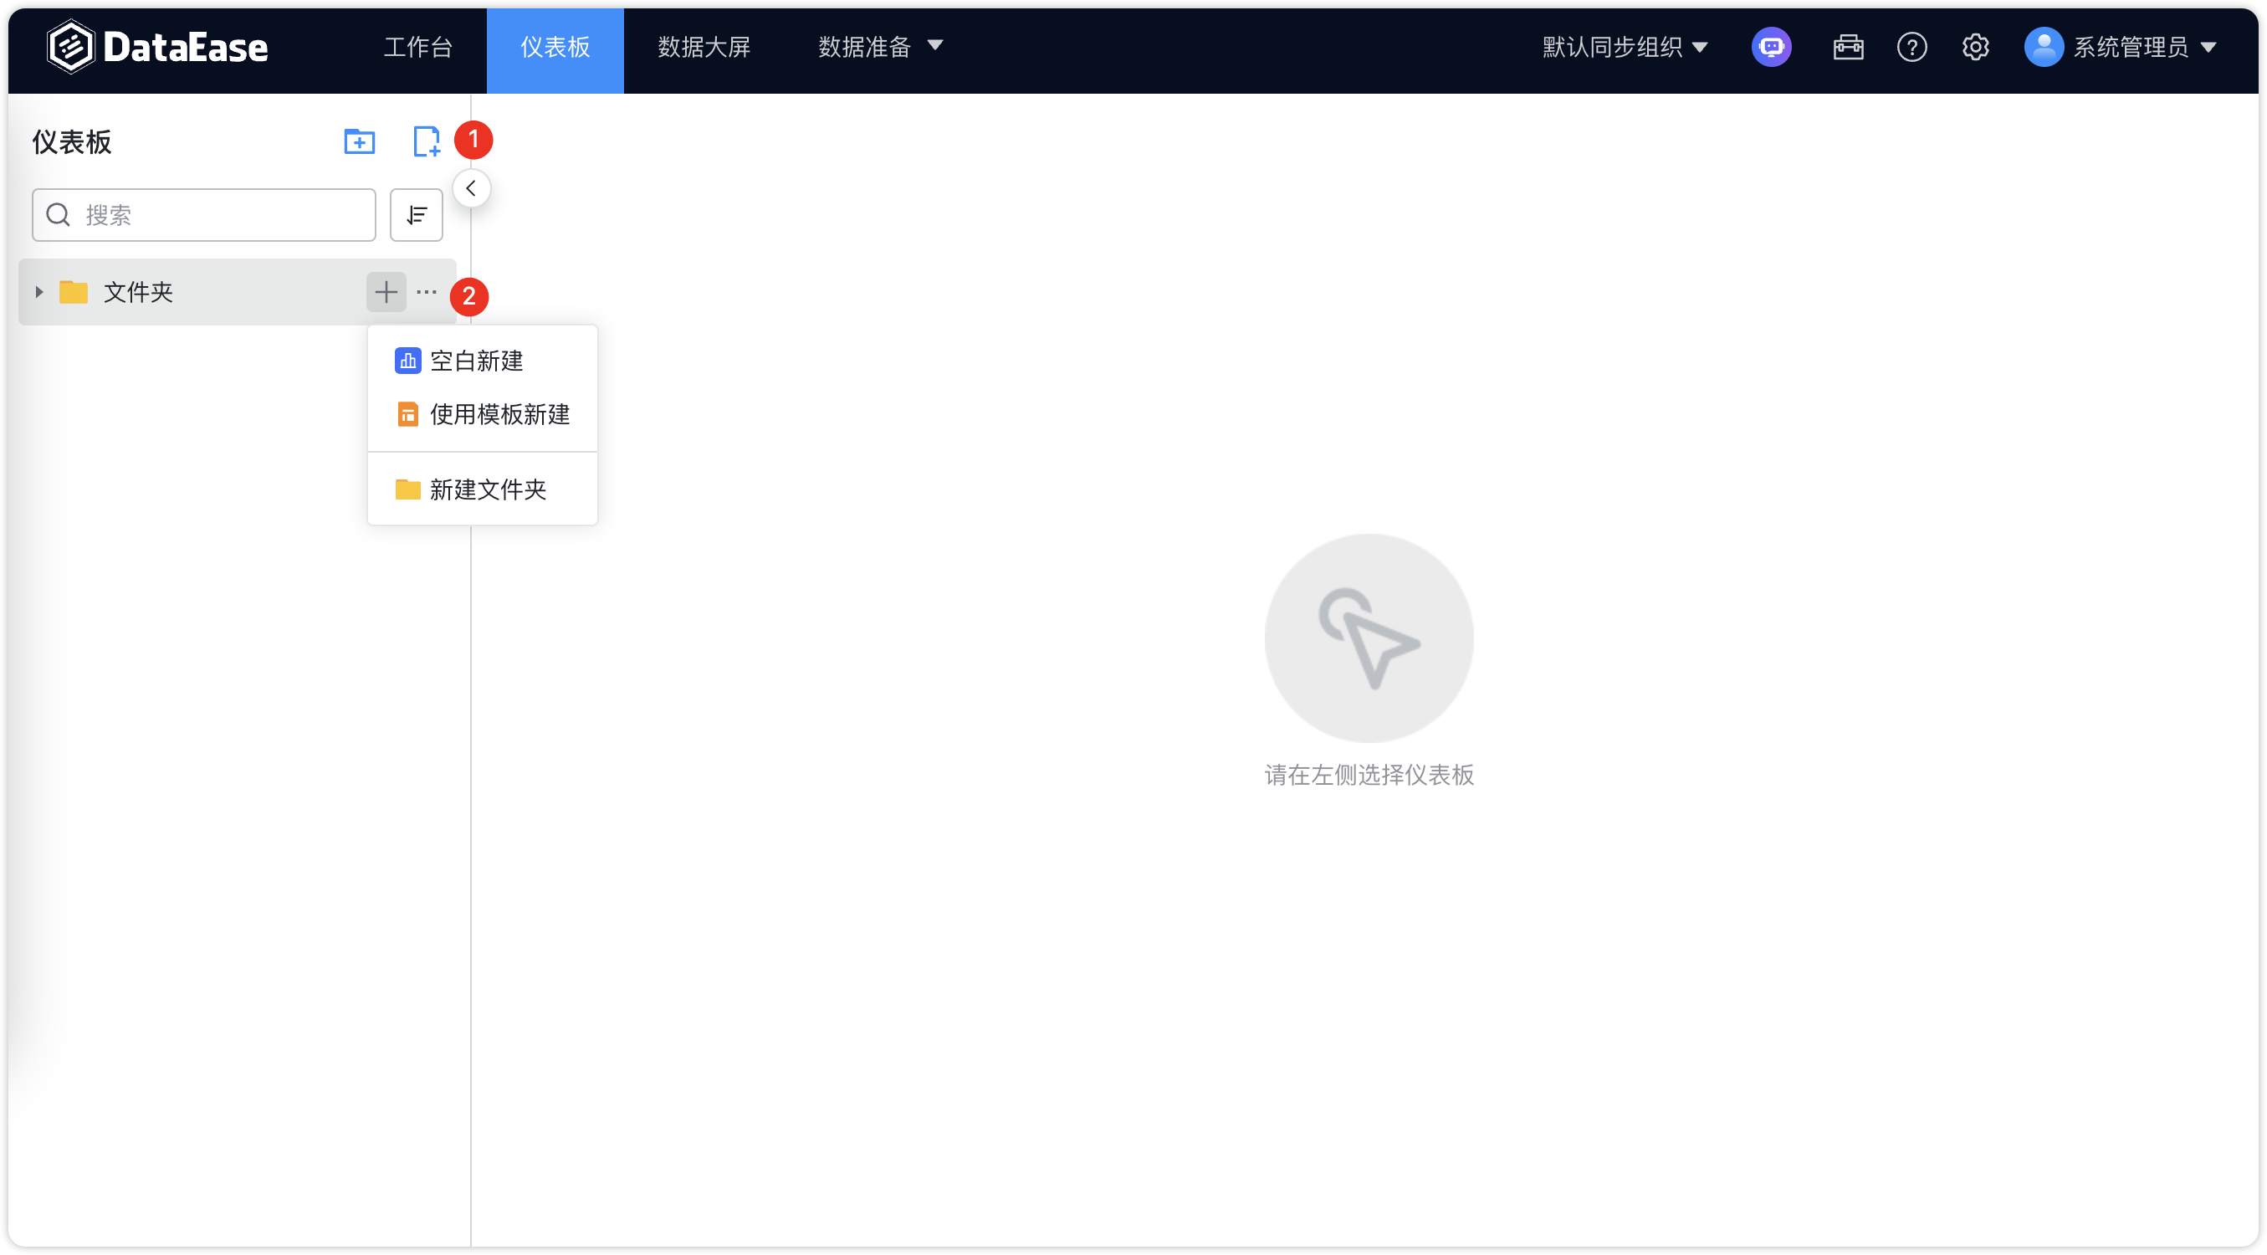Choose 使用模板新建 from the menu

(483, 414)
